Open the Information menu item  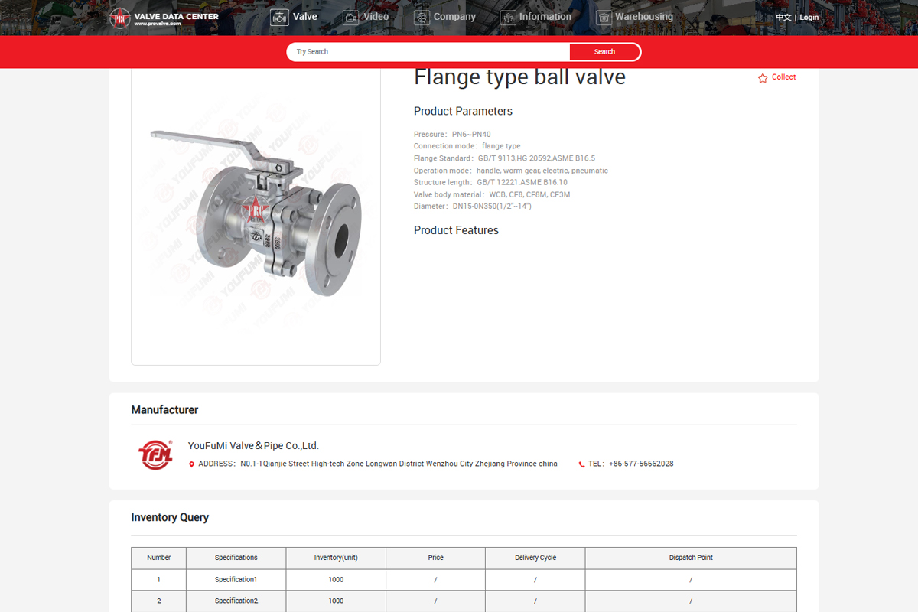click(x=545, y=17)
